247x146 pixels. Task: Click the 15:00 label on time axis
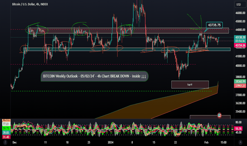pyautogui.click(x=223, y=142)
